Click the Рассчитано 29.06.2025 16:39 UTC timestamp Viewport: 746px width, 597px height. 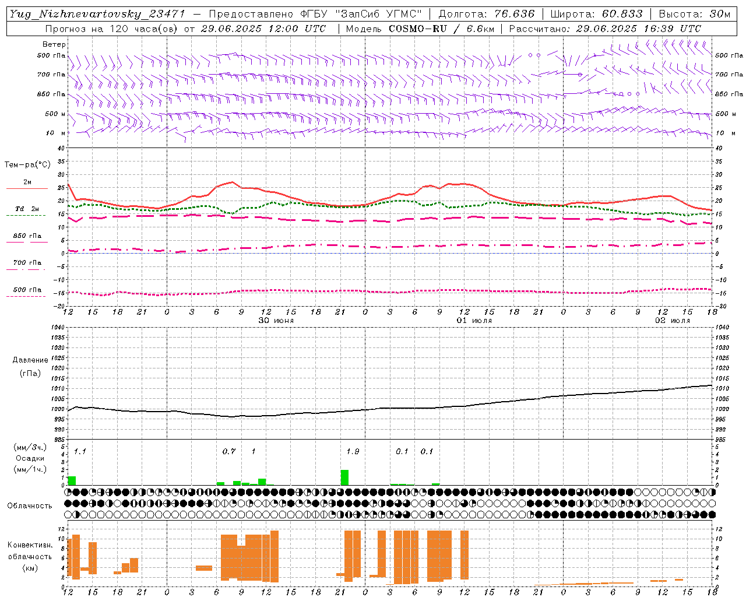[x=606, y=29]
